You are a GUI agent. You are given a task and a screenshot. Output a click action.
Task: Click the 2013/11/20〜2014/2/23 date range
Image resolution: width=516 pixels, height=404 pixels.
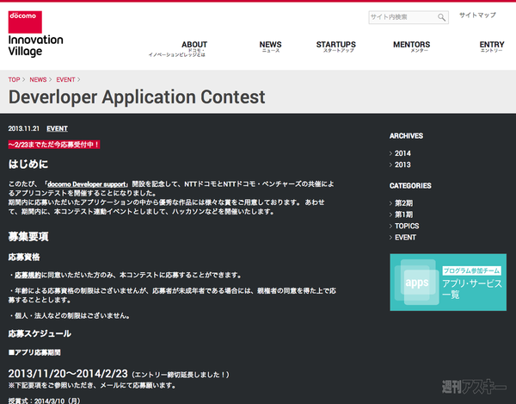[68, 374]
